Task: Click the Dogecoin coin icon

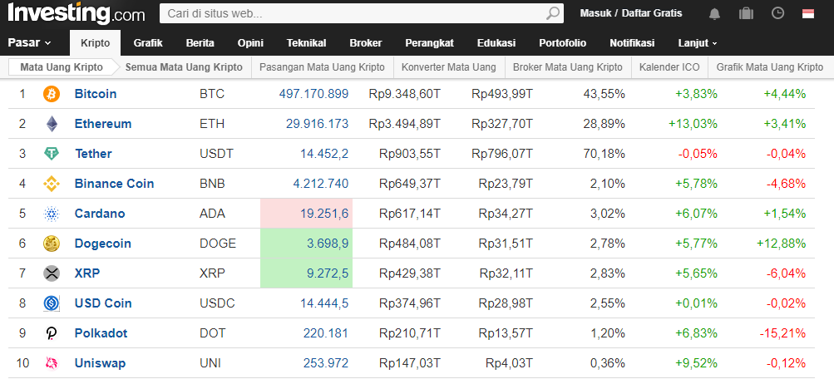Action: pos(52,244)
